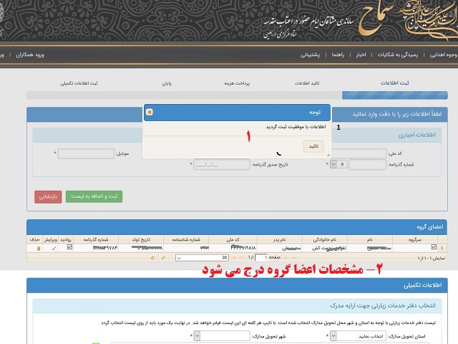Click the edit (ویرایش) pencil icon in row 1
The width and height of the screenshot is (458, 344).
(54, 249)
